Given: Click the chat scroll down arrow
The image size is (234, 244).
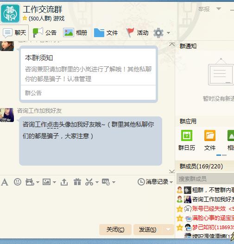Looking at the screenshot, I should (x=172, y=171).
